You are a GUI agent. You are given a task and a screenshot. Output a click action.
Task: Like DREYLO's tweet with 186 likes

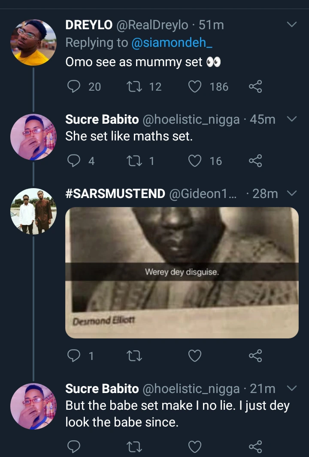[x=195, y=87]
